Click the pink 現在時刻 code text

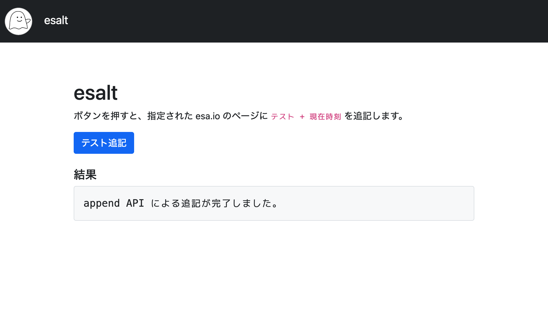[x=325, y=116]
